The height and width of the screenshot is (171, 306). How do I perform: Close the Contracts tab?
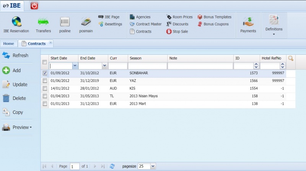50,42
